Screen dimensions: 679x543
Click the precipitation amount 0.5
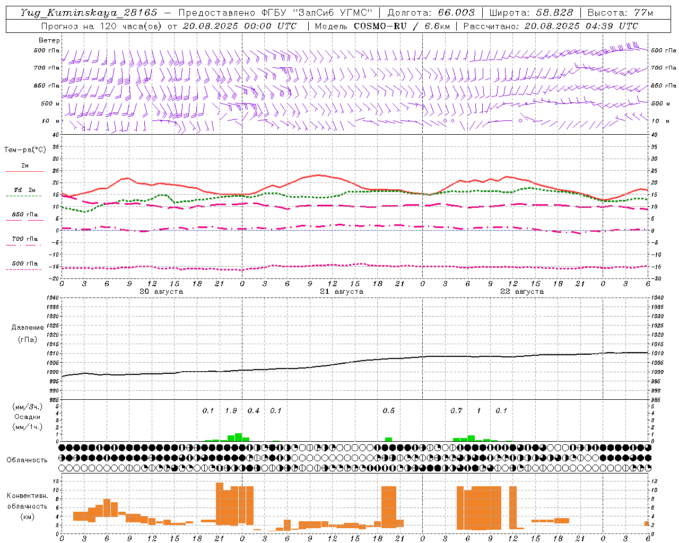[389, 410]
